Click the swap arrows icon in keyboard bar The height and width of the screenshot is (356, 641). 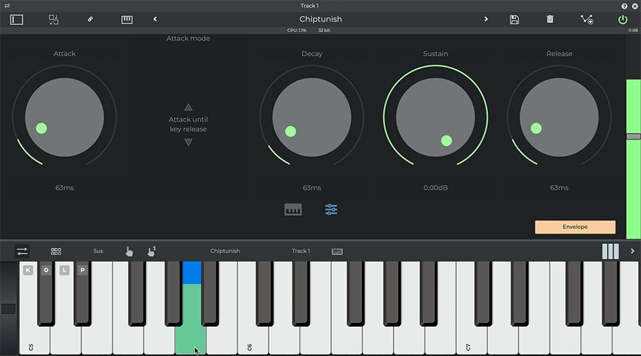click(x=22, y=251)
